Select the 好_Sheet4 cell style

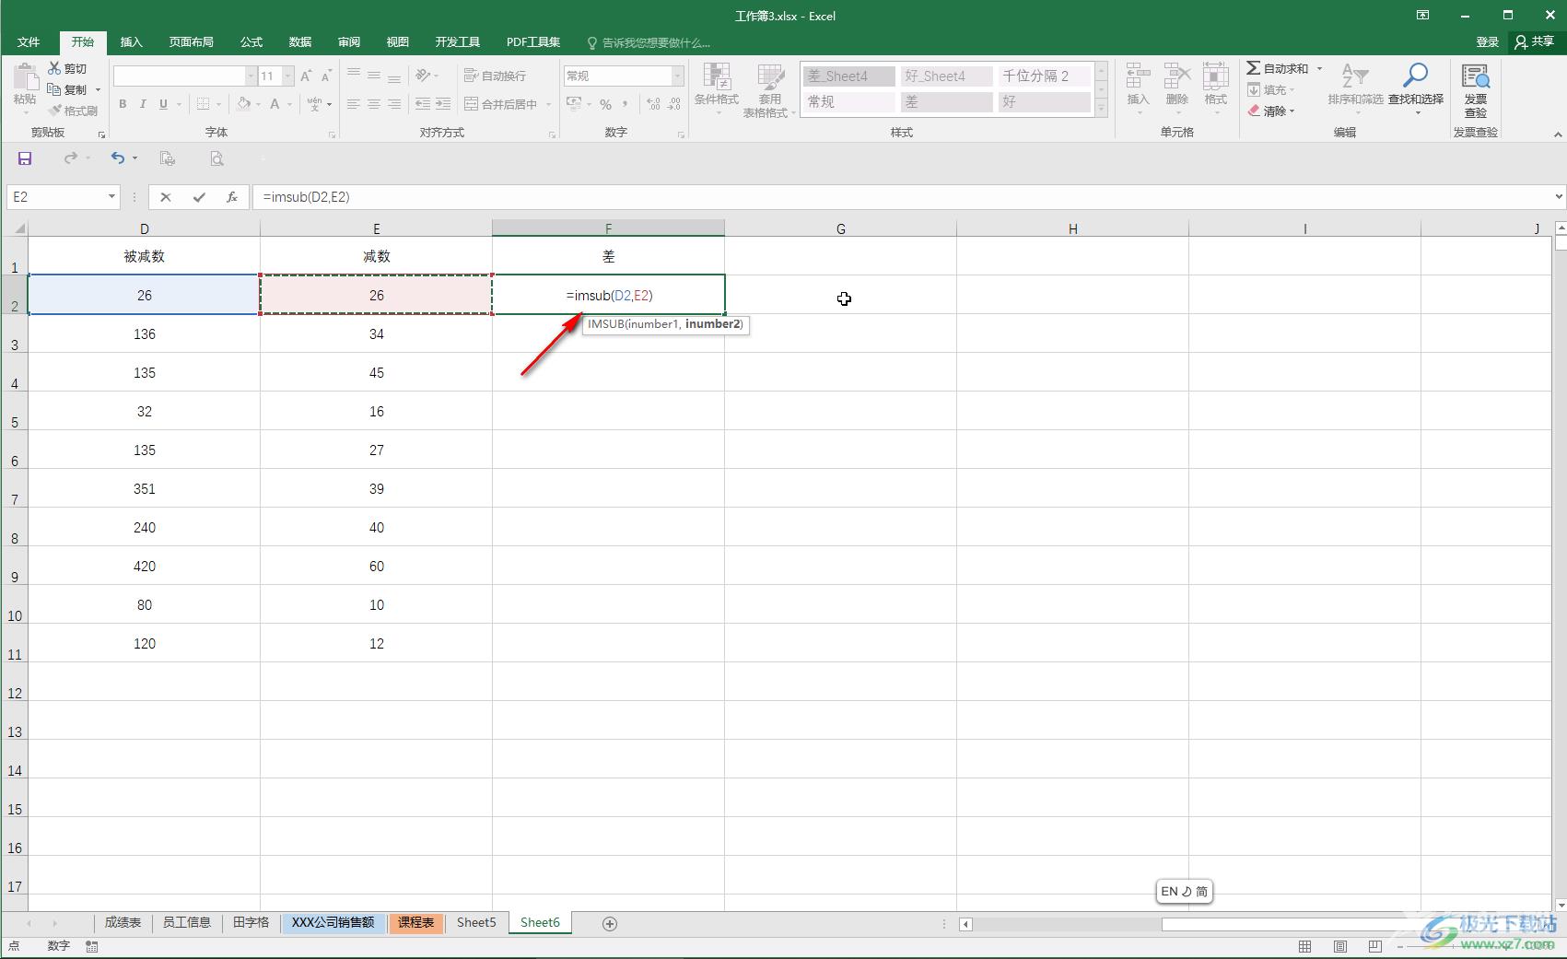pos(945,76)
